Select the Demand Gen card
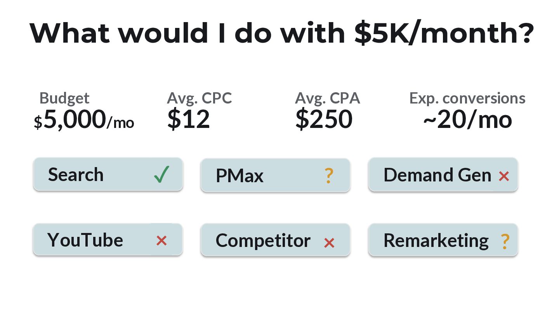Screen dimensions: 559x314 443,175
